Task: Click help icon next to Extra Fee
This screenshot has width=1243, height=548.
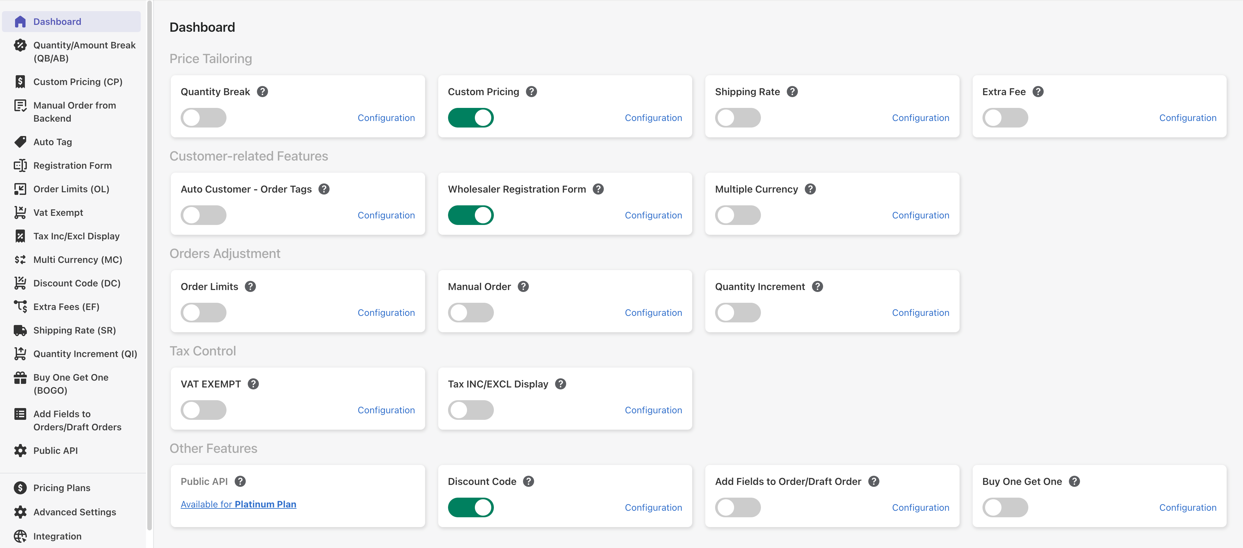Action: pos(1038,92)
